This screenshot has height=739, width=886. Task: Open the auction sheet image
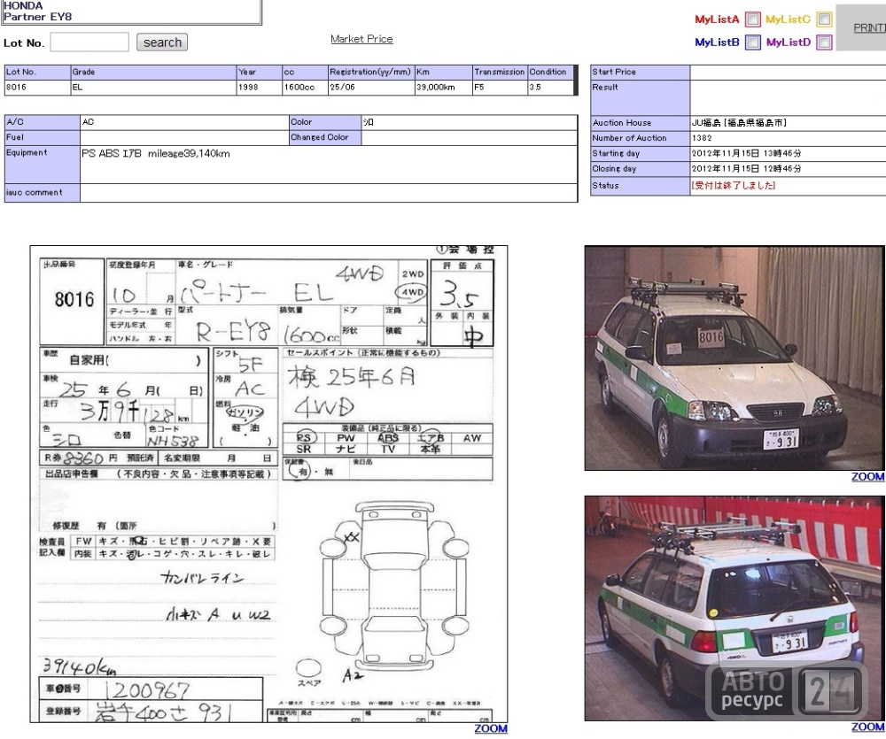(269, 484)
